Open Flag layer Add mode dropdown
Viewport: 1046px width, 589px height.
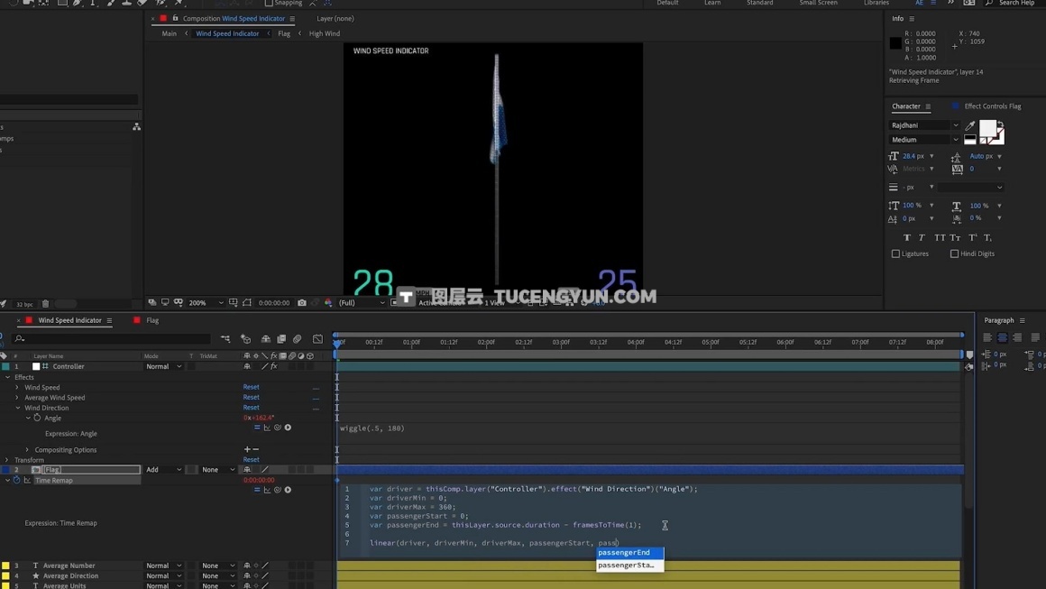coord(163,470)
